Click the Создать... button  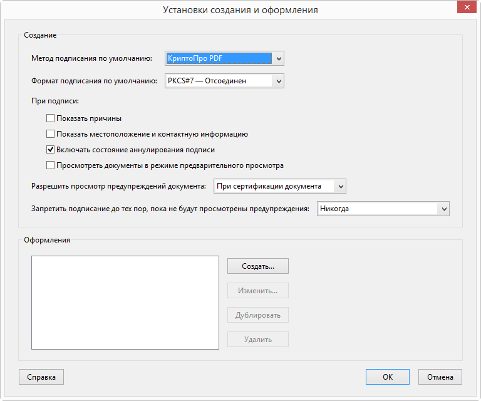(x=258, y=266)
